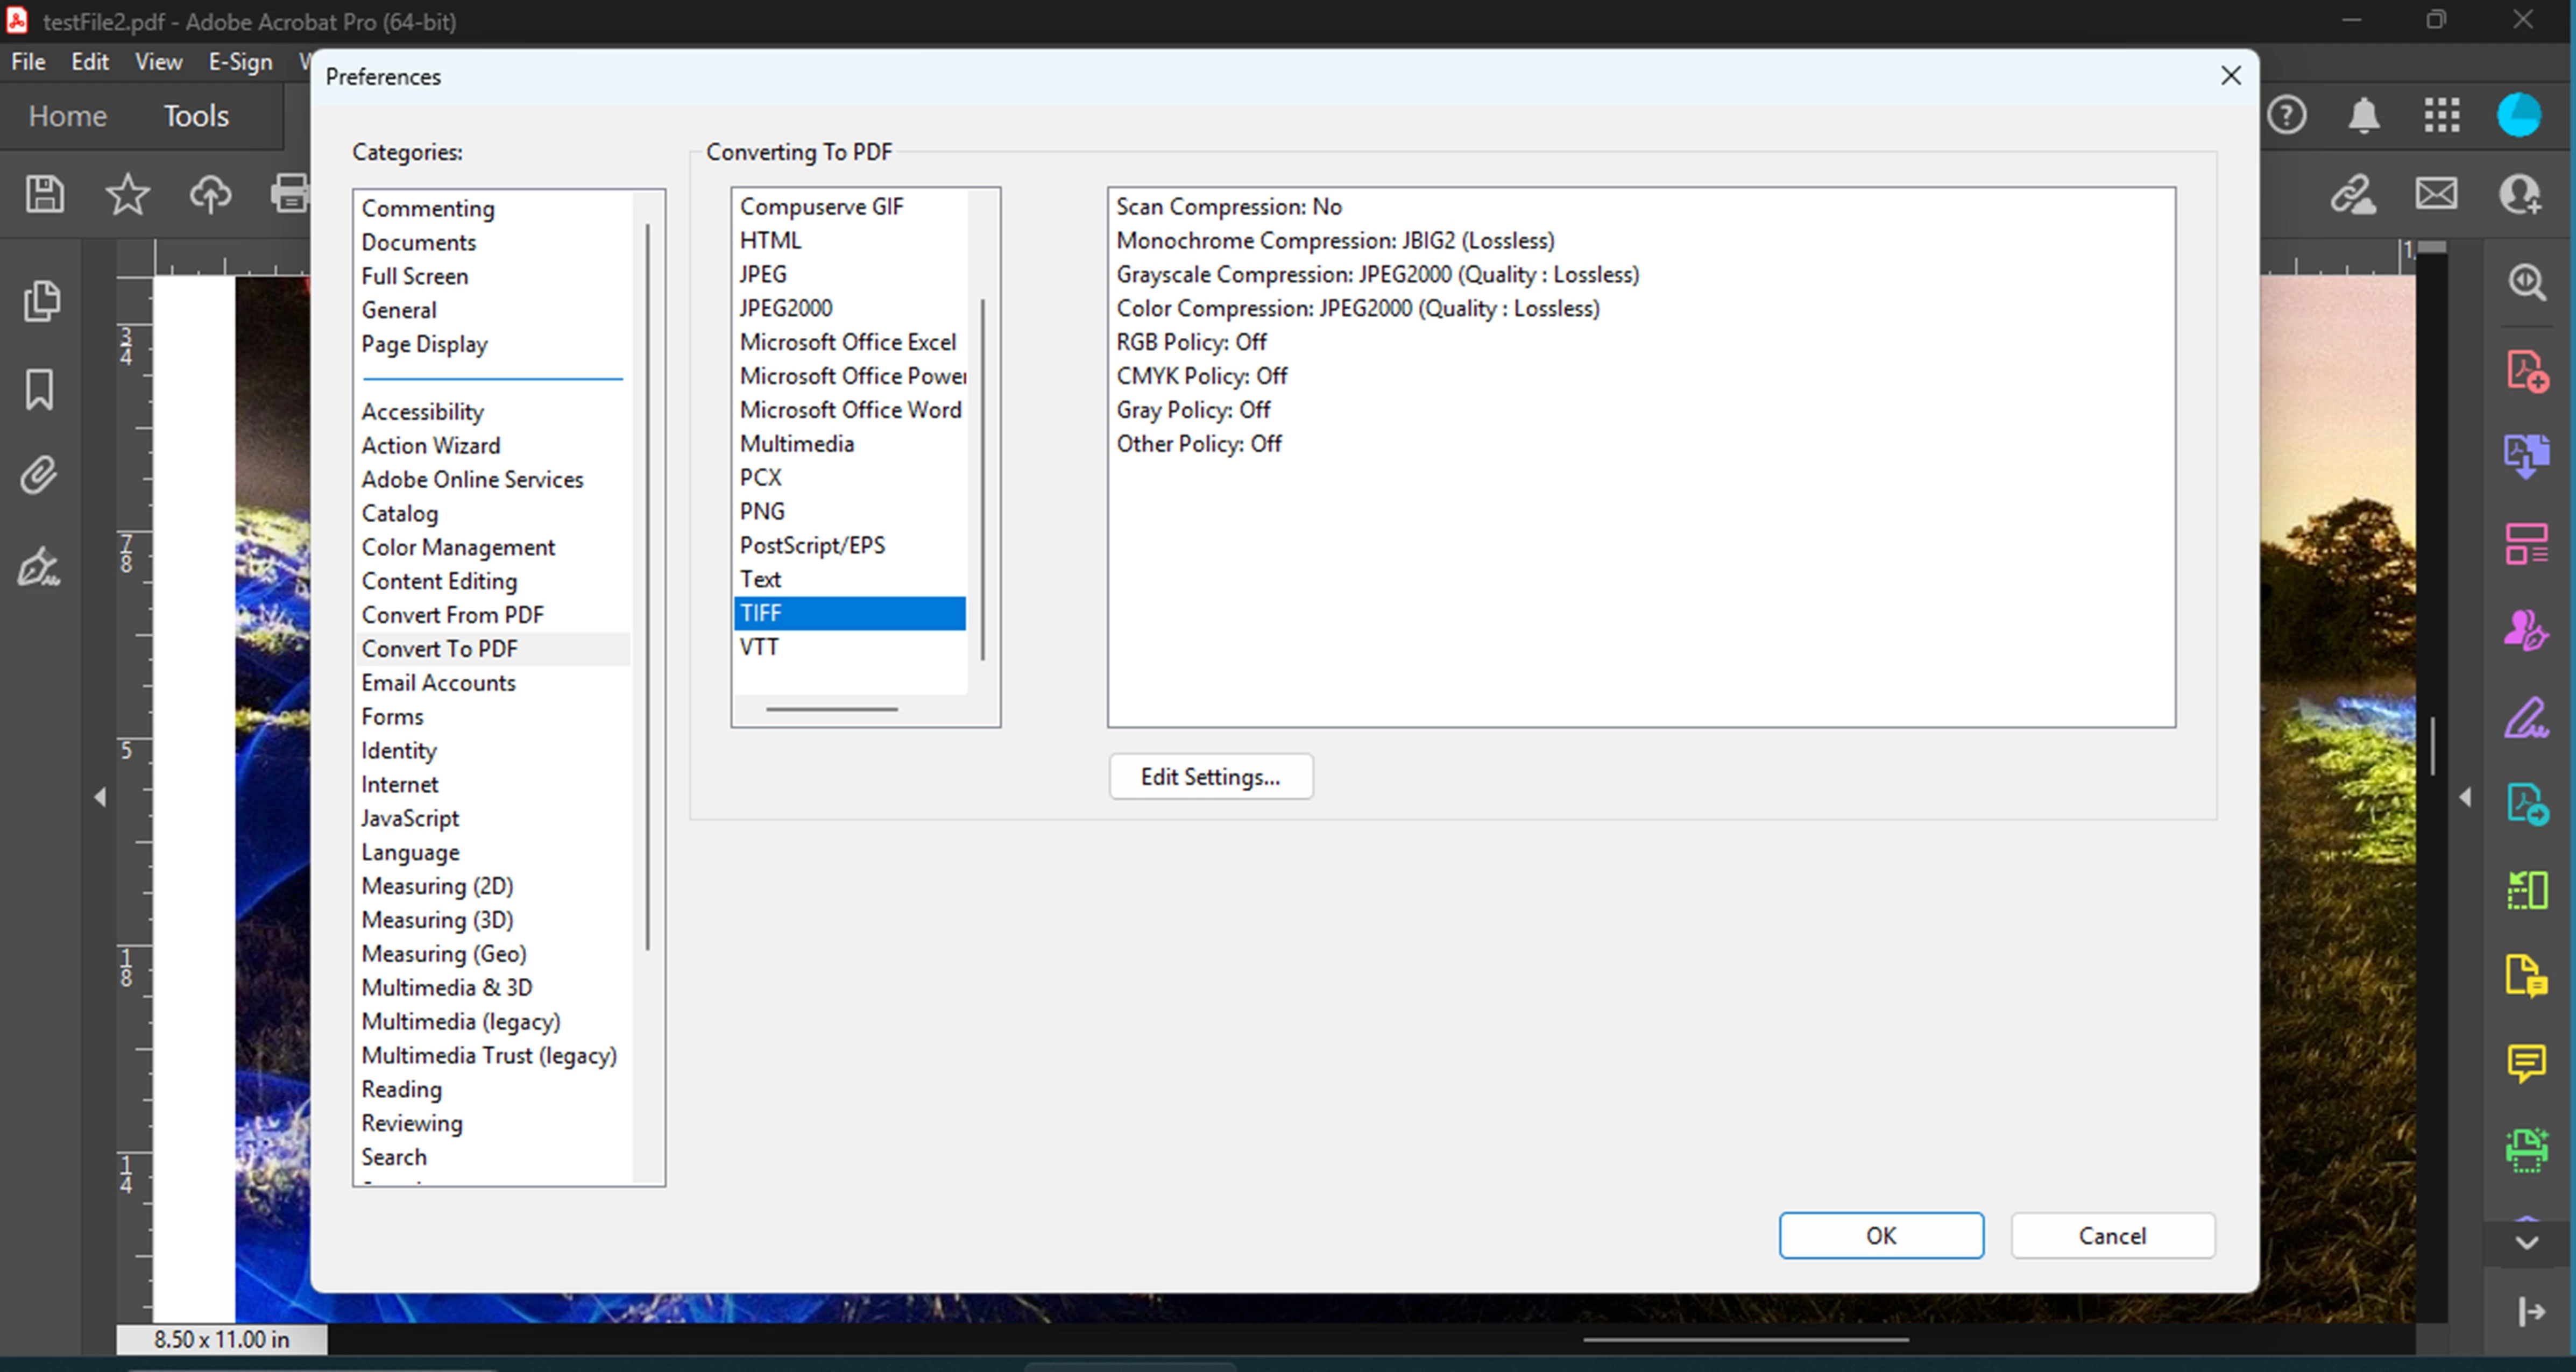
Task: Confirm preferences with OK button
Action: [x=1880, y=1235]
